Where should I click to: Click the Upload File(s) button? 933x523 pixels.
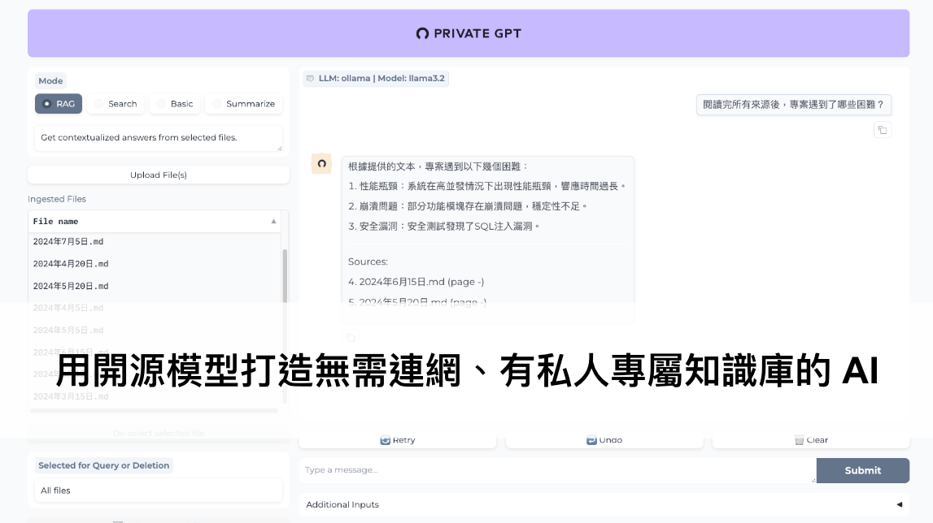click(x=158, y=175)
